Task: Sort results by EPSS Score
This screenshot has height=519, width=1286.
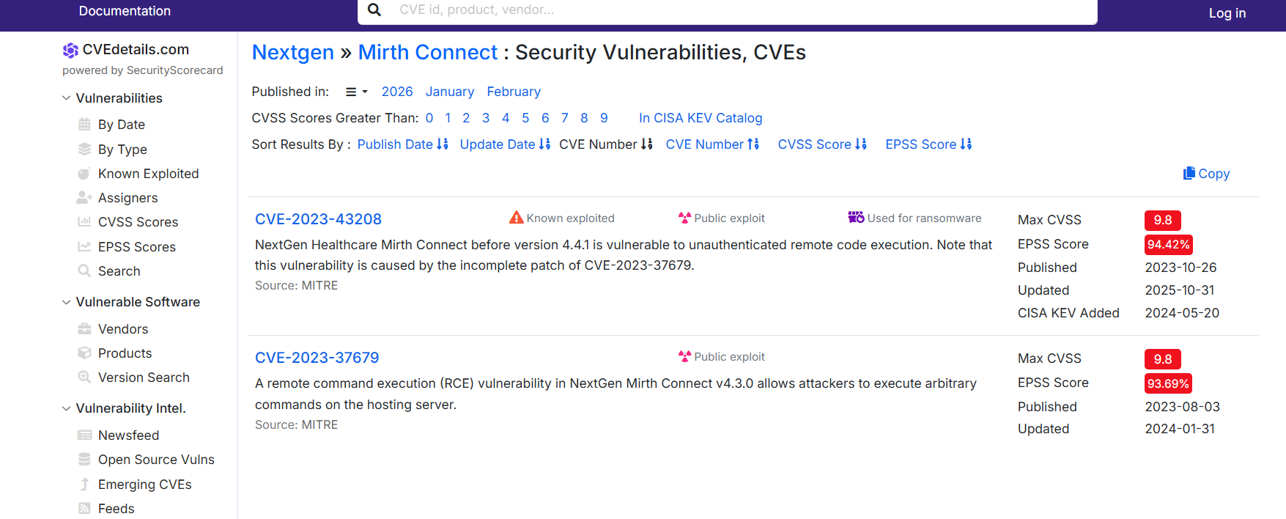Action: point(928,144)
